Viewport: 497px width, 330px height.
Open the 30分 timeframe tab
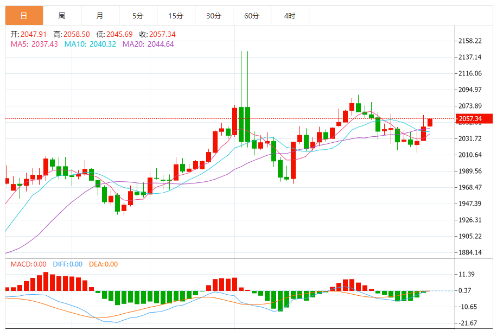pyautogui.click(x=214, y=16)
